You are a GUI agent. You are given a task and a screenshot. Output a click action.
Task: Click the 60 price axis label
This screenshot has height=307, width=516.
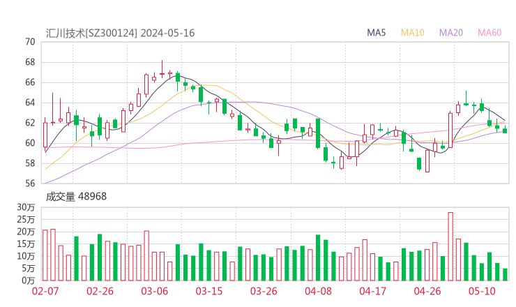pos(30,143)
